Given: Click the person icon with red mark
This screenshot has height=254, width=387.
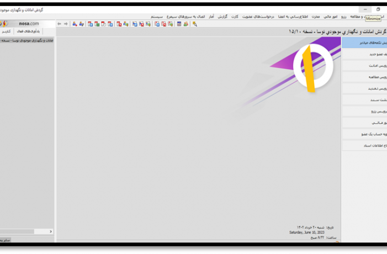Looking at the screenshot, I should (x=75, y=24).
